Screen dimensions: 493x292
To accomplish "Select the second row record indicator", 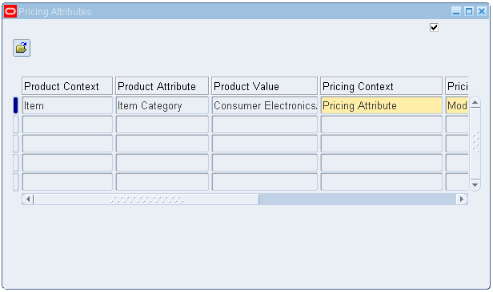I will coord(15,124).
